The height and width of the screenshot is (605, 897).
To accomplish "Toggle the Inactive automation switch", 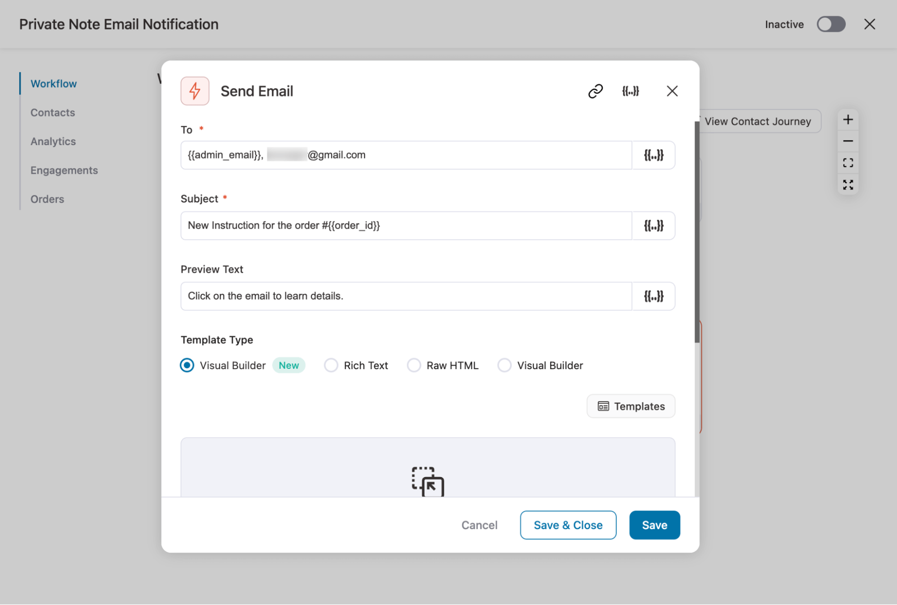I will (831, 24).
